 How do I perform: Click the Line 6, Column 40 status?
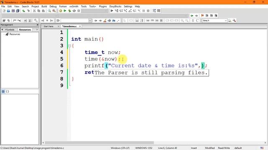coord(167,148)
